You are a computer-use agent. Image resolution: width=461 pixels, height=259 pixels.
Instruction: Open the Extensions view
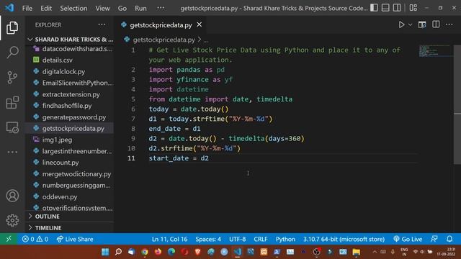point(12,102)
